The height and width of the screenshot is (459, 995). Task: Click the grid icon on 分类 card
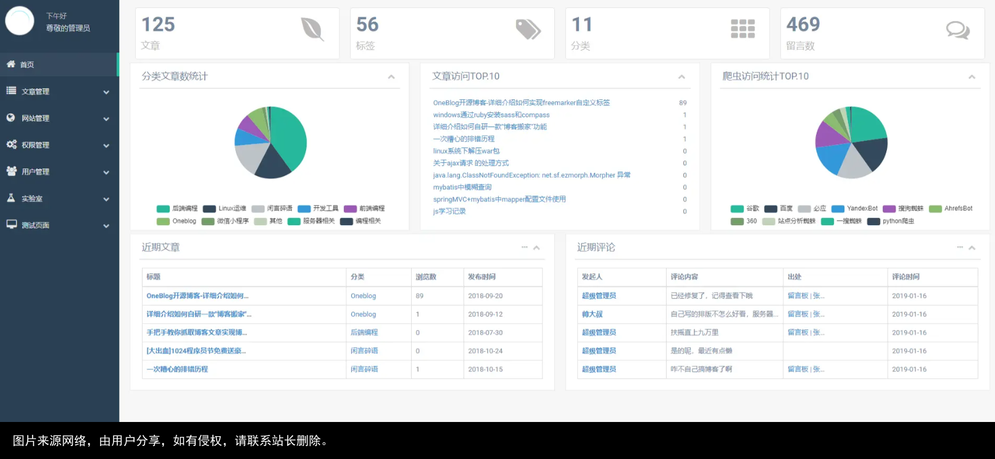pos(743,29)
